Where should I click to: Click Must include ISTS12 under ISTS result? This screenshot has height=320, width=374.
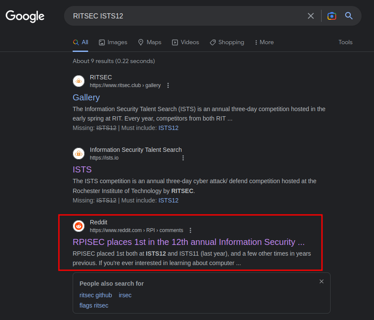pos(169,201)
